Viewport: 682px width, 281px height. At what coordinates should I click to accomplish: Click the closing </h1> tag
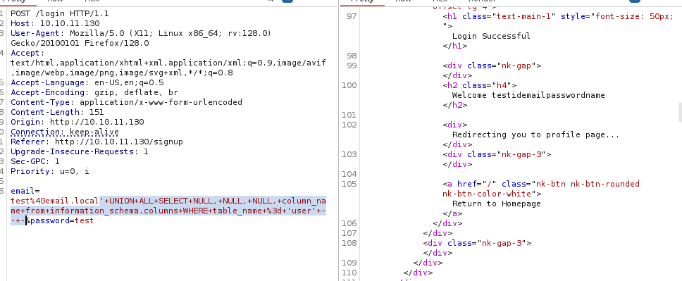coord(455,46)
